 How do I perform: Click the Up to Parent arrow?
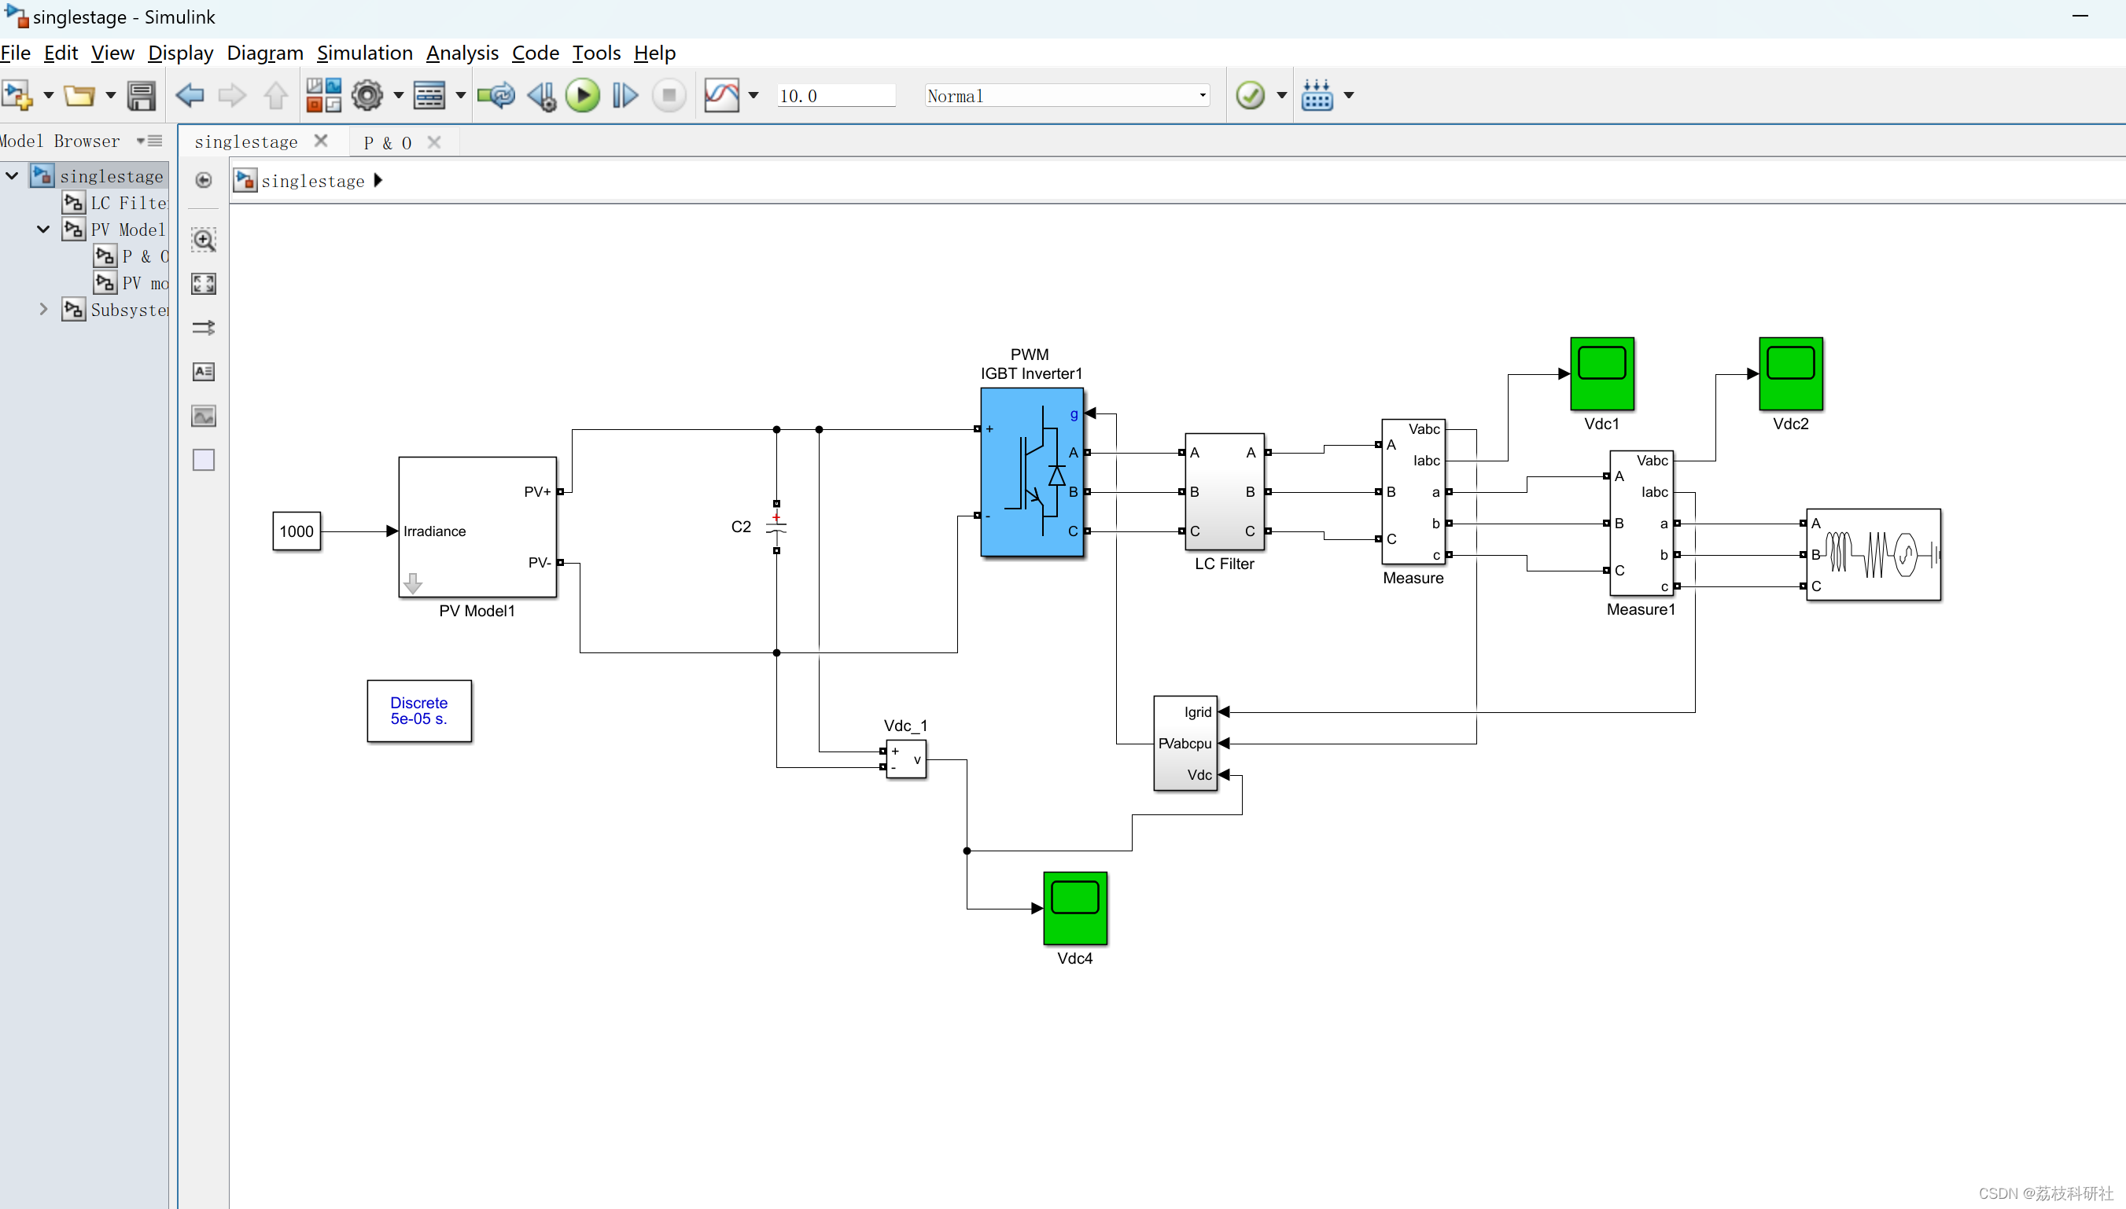click(x=276, y=95)
